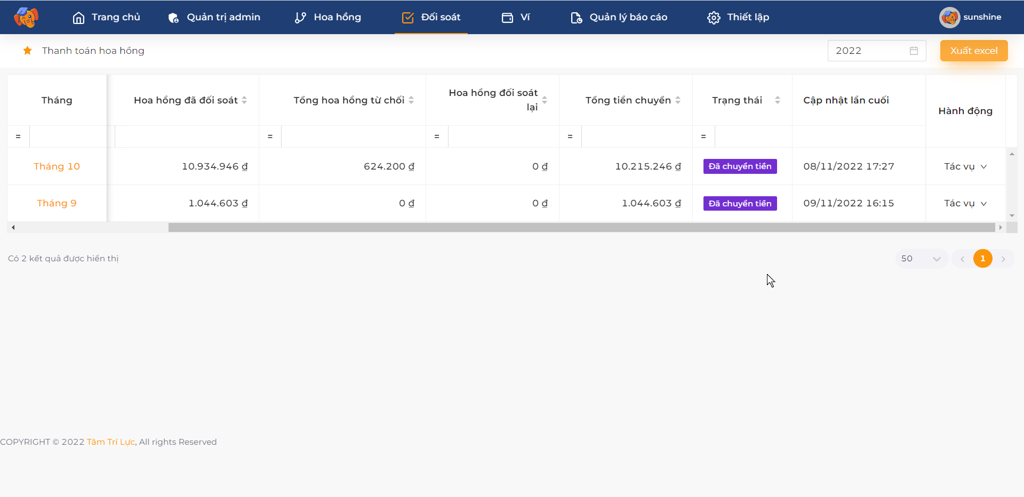
Task: Click the branch icon beside Hoa hồng
Action: (300, 18)
